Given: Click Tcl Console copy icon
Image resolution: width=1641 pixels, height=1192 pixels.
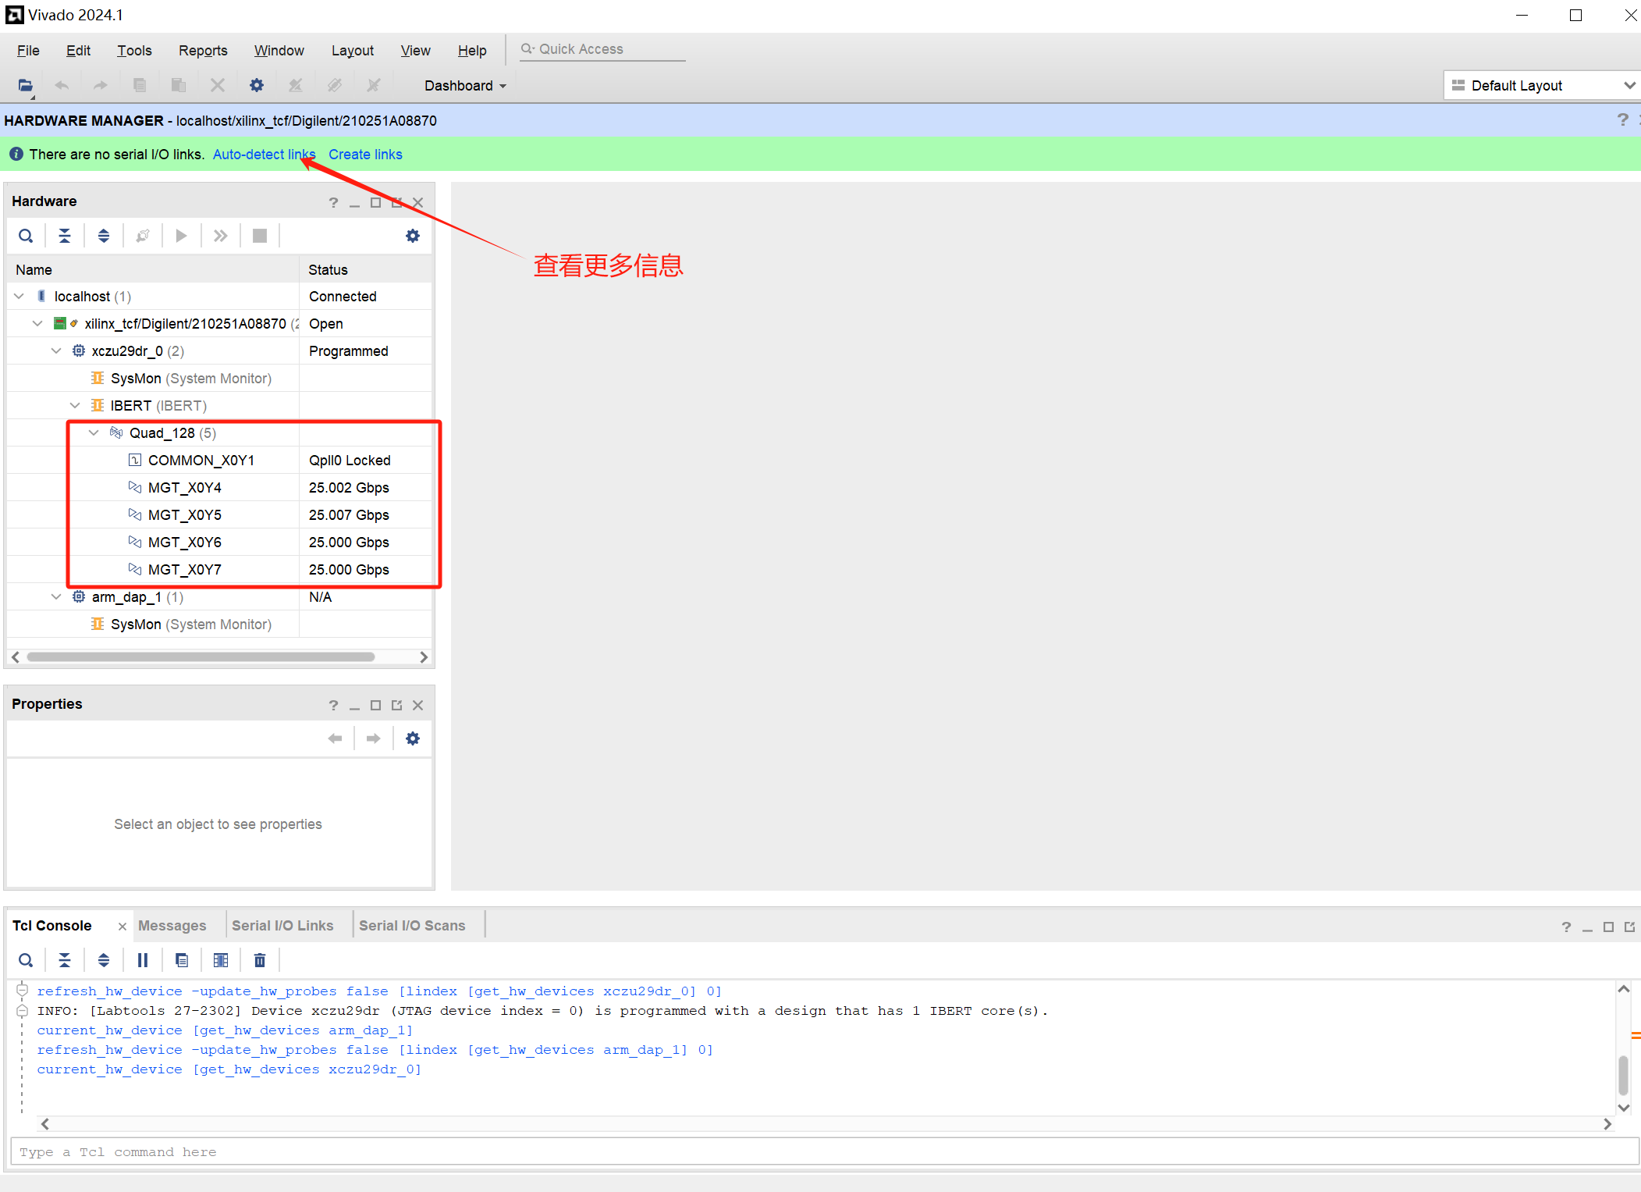Looking at the screenshot, I should pyautogui.click(x=182, y=960).
